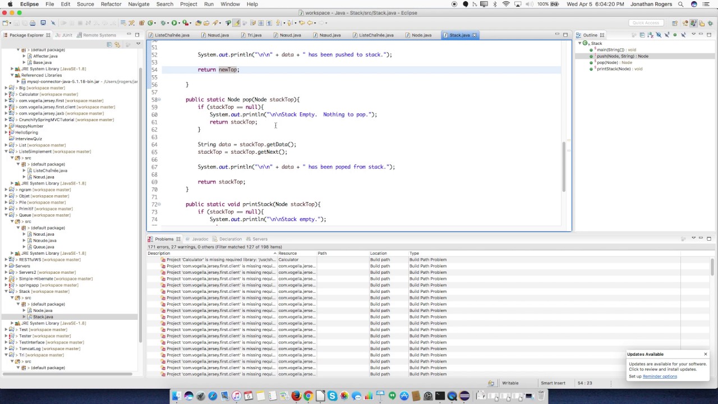Toggle alphabetical Sort in Outline view
Image resolution: width=718 pixels, height=404 pixels.
pyautogui.click(x=650, y=35)
